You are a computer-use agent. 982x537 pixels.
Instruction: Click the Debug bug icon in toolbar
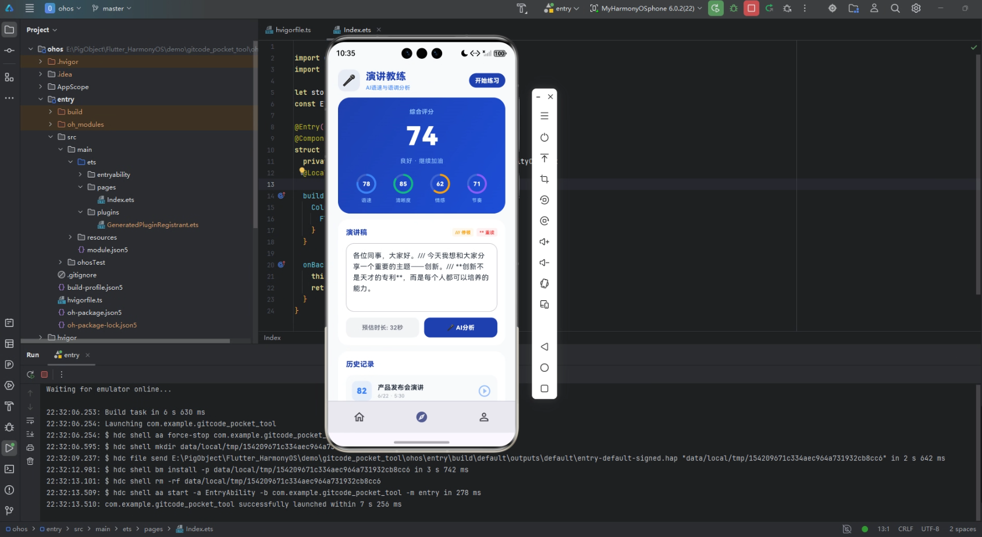[734, 8]
